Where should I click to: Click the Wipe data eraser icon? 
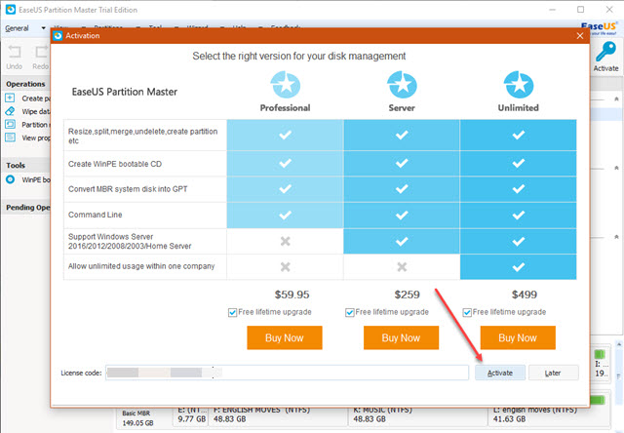10,111
